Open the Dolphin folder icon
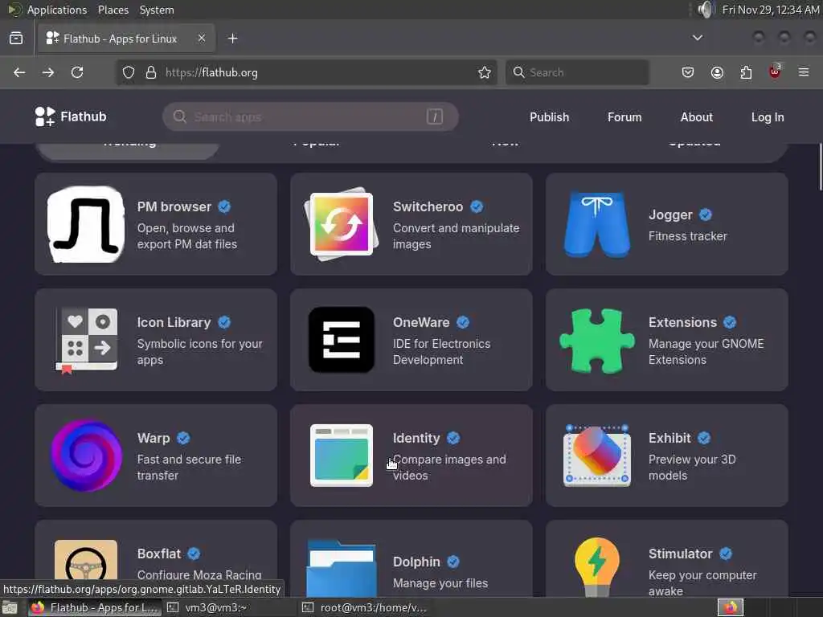The image size is (823, 617). coord(341,568)
